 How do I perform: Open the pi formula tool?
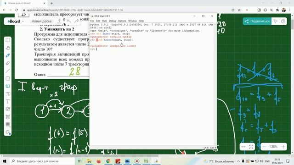(8, 93)
